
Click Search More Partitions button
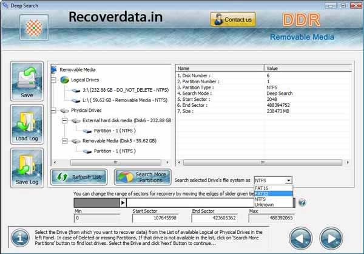coord(143,177)
